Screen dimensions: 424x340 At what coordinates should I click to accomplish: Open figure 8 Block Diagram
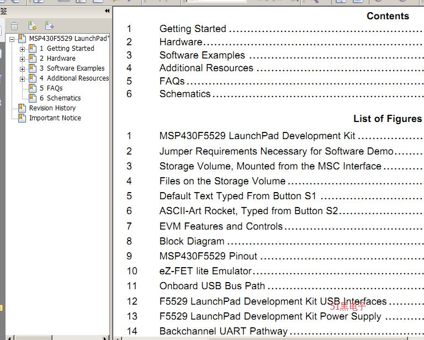coord(192,241)
